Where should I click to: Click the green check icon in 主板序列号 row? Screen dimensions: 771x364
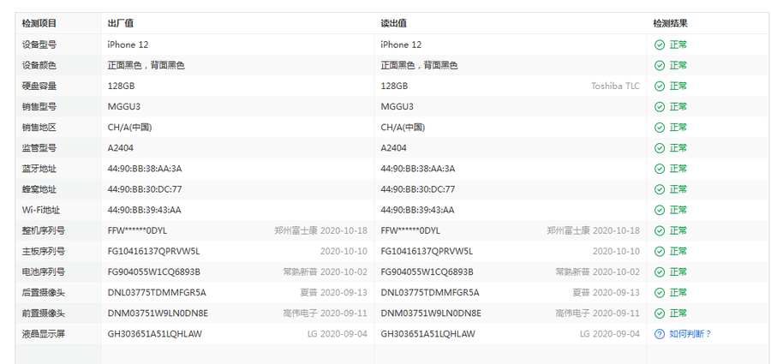[660, 251]
